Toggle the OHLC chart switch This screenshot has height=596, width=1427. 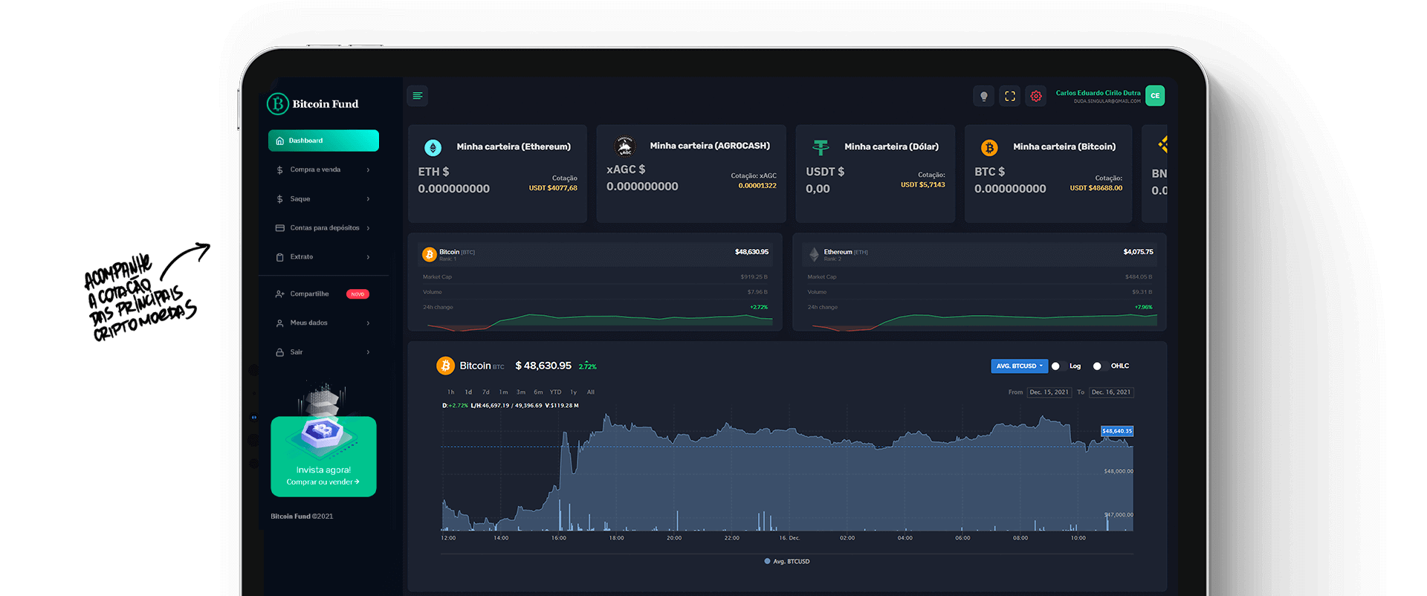1098,366
